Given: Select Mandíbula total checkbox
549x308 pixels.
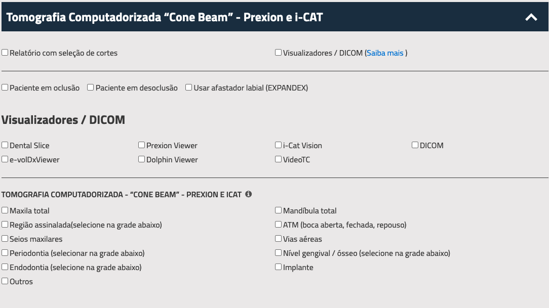Looking at the screenshot, I should click(279, 210).
